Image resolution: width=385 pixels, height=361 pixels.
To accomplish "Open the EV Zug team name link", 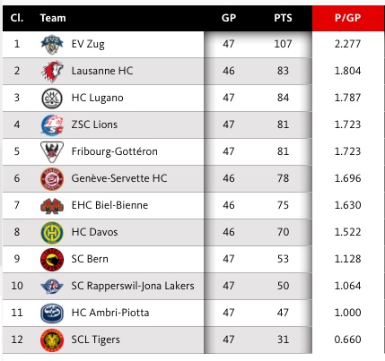I will click(88, 44).
